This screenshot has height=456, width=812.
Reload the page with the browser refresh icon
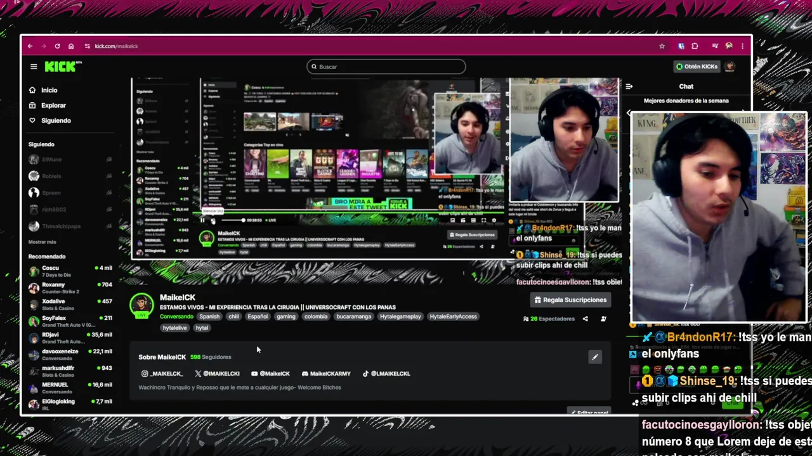57,46
